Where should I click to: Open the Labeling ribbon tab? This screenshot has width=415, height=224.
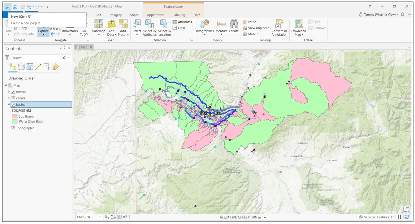(x=179, y=15)
